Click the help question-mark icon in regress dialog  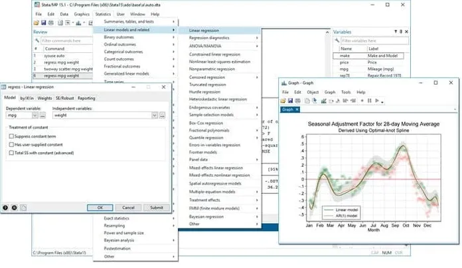click(5, 208)
